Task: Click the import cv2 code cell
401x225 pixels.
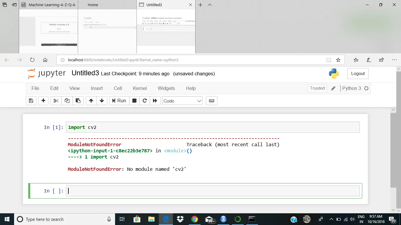Action: coord(213,127)
